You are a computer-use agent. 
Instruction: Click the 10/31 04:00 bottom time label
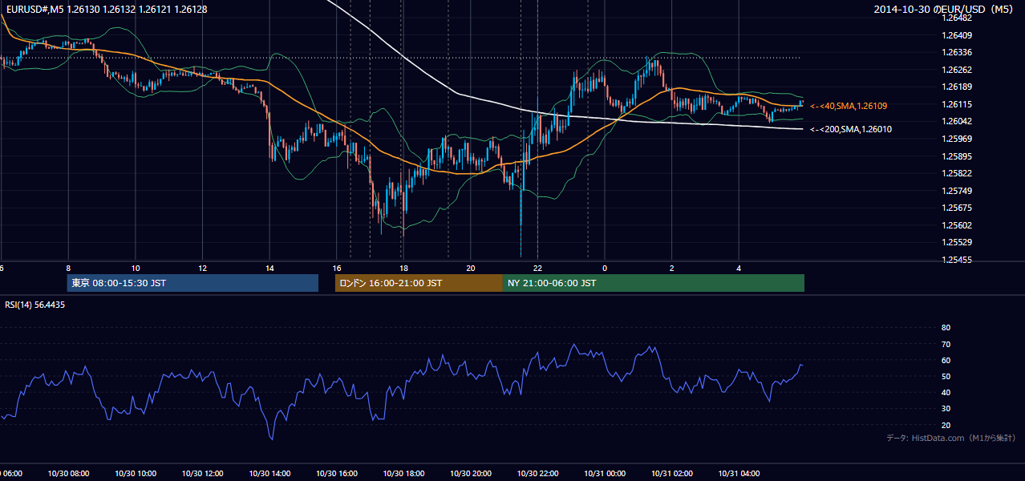point(739,474)
